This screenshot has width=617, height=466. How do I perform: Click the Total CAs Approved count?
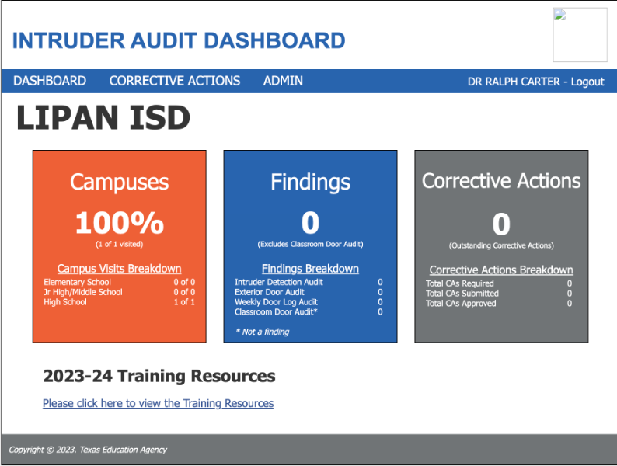point(570,303)
